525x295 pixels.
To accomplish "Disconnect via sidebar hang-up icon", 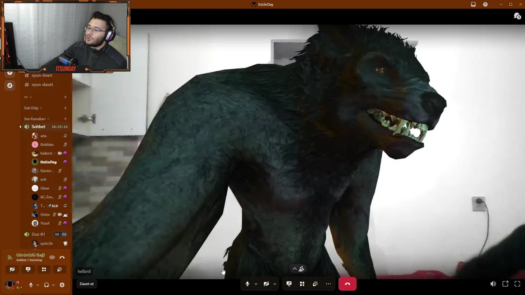I will tap(62, 257).
